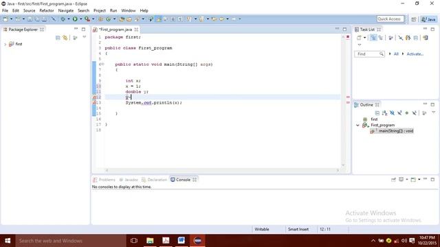Screen dimensions: 440x247
Task: Open the Run button dropdown arrow
Action: pyautogui.click(x=81, y=19)
